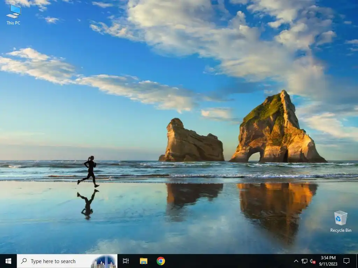Launch Google Chrome from the taskbar
Viewport: 358px width, 268px height.
point(161,261)
